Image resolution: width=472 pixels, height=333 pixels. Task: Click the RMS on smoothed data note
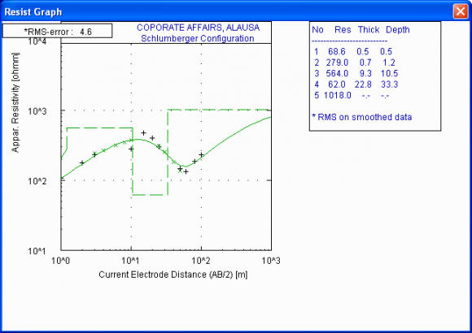(362, 117)
